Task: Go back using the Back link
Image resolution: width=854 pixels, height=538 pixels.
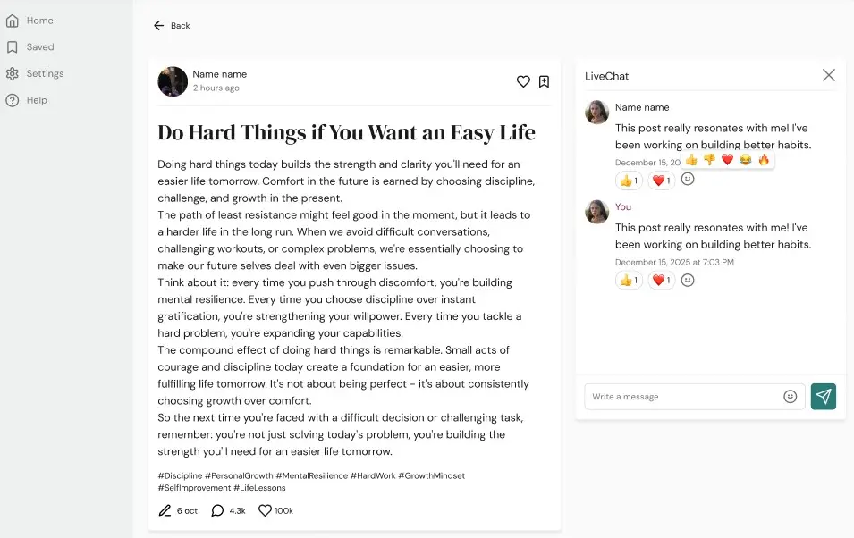Action: tap(172, 26)
